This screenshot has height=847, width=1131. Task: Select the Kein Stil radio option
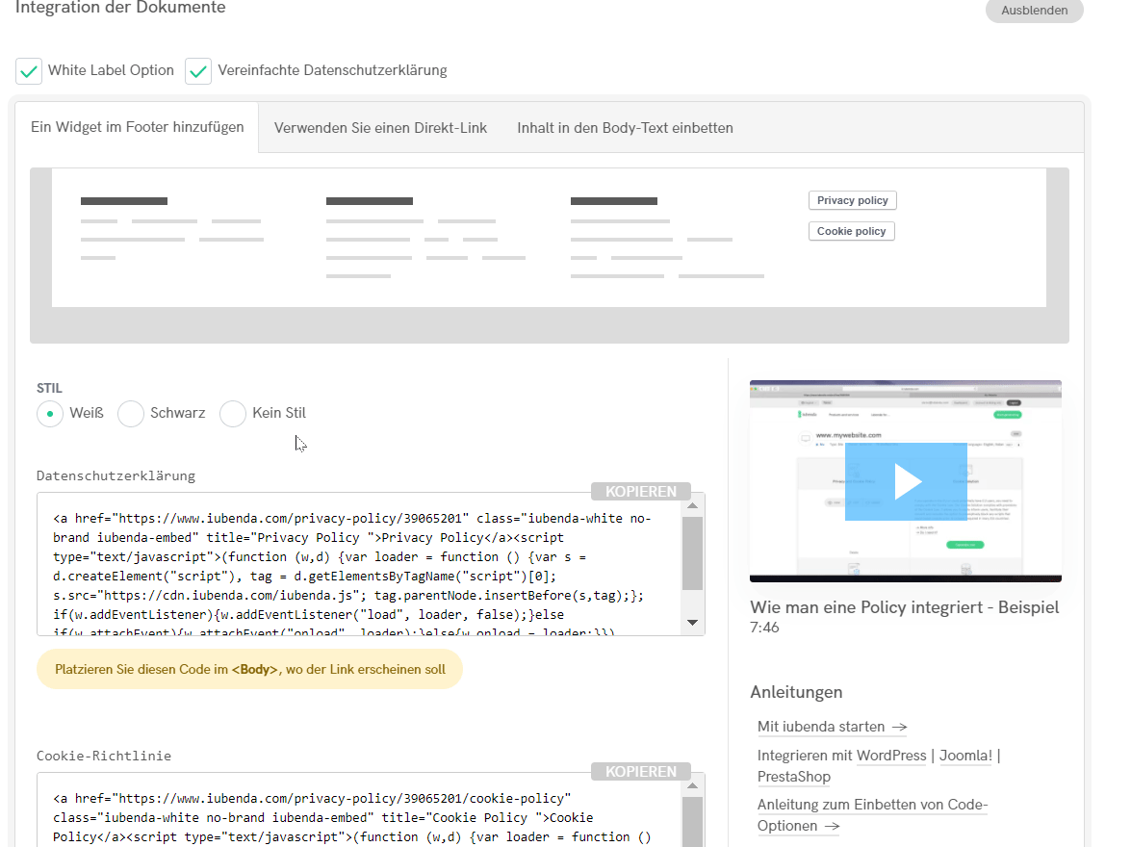233,414
